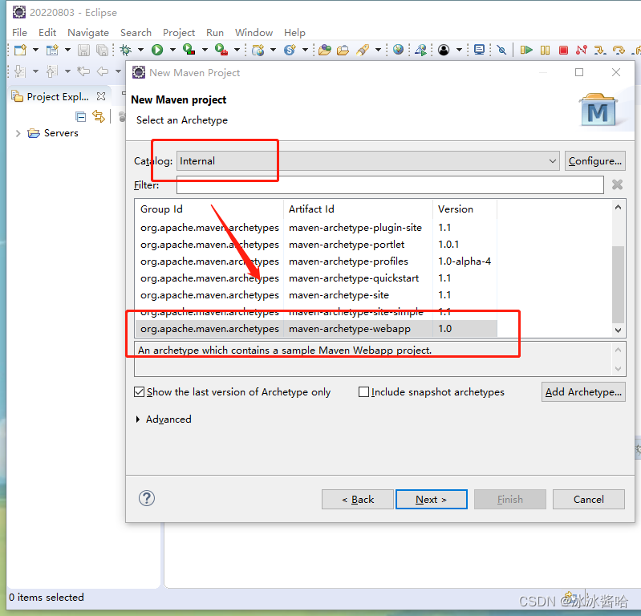
Task: Click the red Terminate stop icon
Action: pyautogui.click(x=563, y=50)
